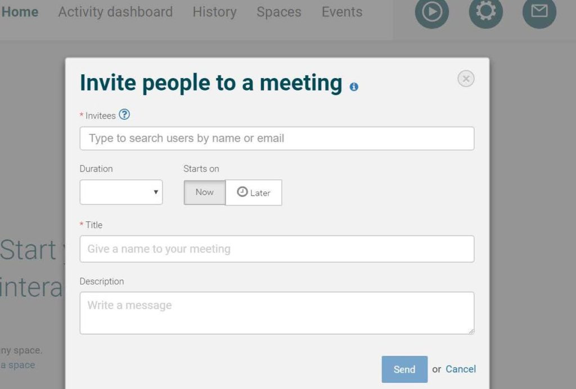Focus the Invitees search field

(277, 138)
